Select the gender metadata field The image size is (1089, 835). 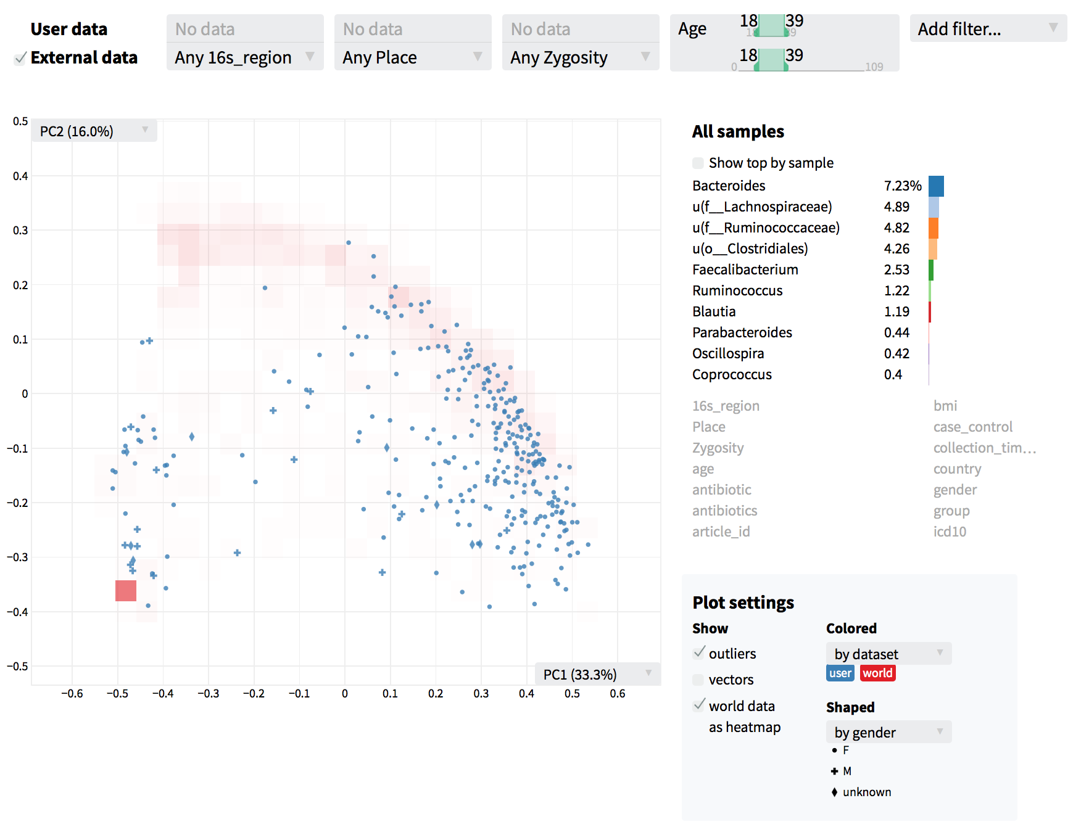955,490
